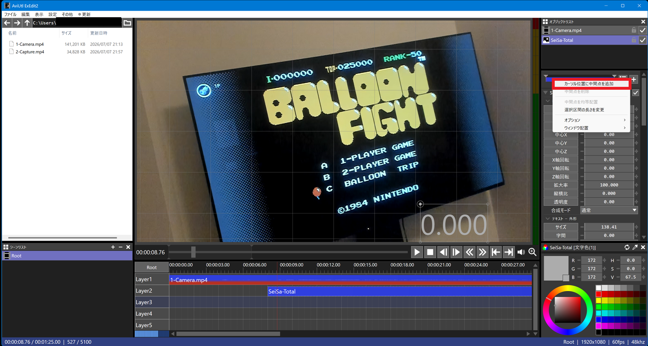Close the object list panel
The width and height of the screenshot is (648, 346).
pyautogui.click(x=643, y=22)
